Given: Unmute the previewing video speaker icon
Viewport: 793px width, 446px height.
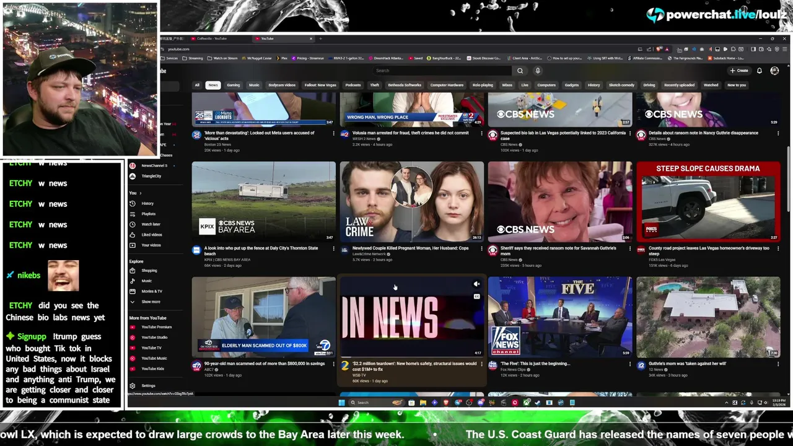Looking at the screenshot, I should (476, 284).
